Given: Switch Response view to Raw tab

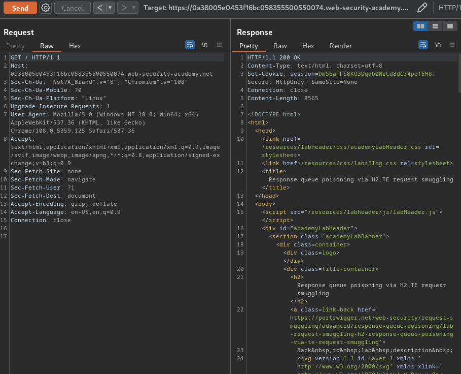Looking at the screenshot, I should [x=280, y=46].
